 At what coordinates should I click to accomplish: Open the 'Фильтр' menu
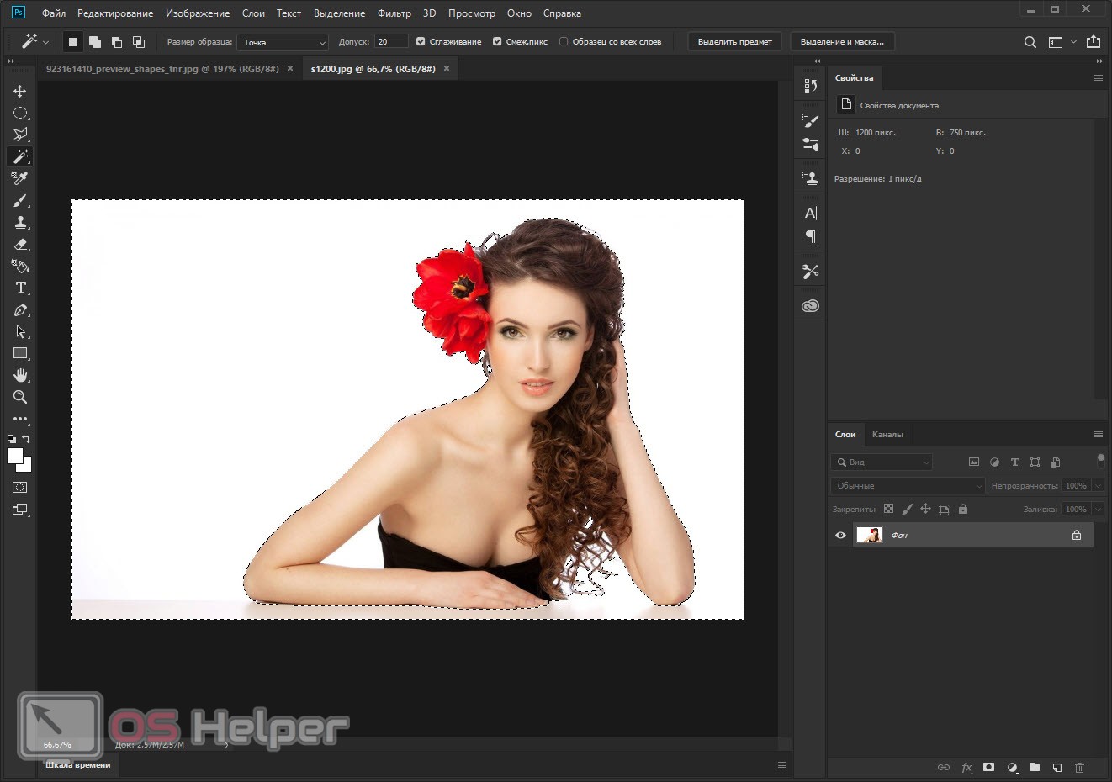(394, 13)
